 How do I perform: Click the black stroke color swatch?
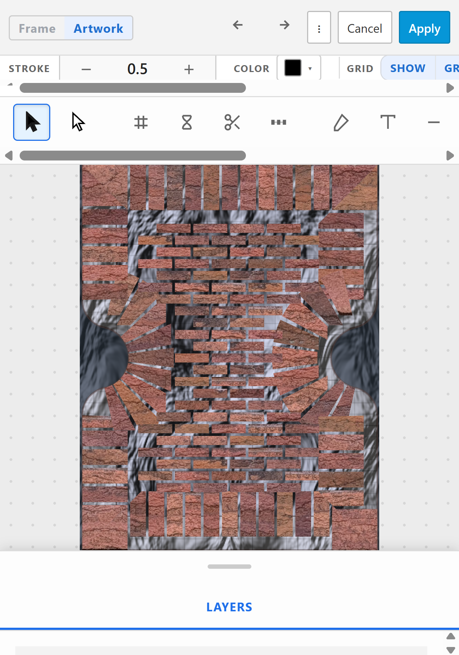click(x=293, y=68)
